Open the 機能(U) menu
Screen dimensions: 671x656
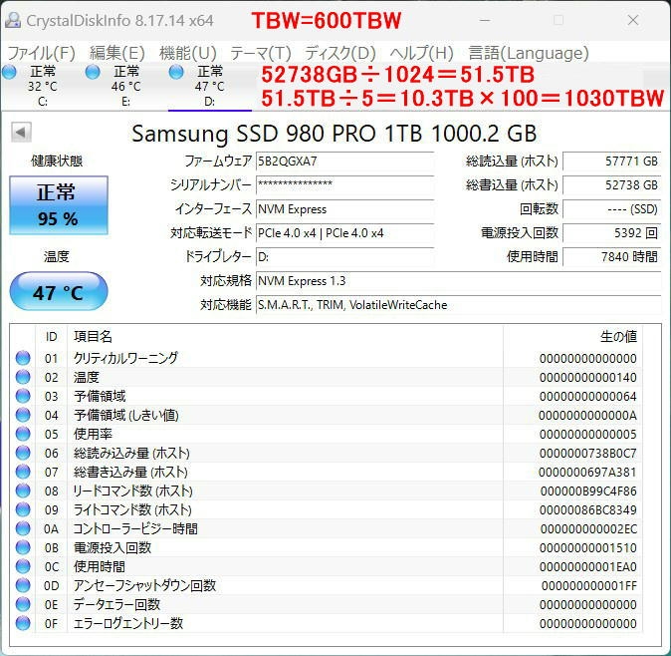coord(188,53)
